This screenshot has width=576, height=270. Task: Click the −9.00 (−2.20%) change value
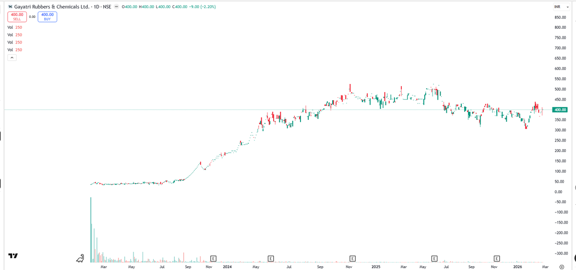pyautogui.click(x=203, y=7)
